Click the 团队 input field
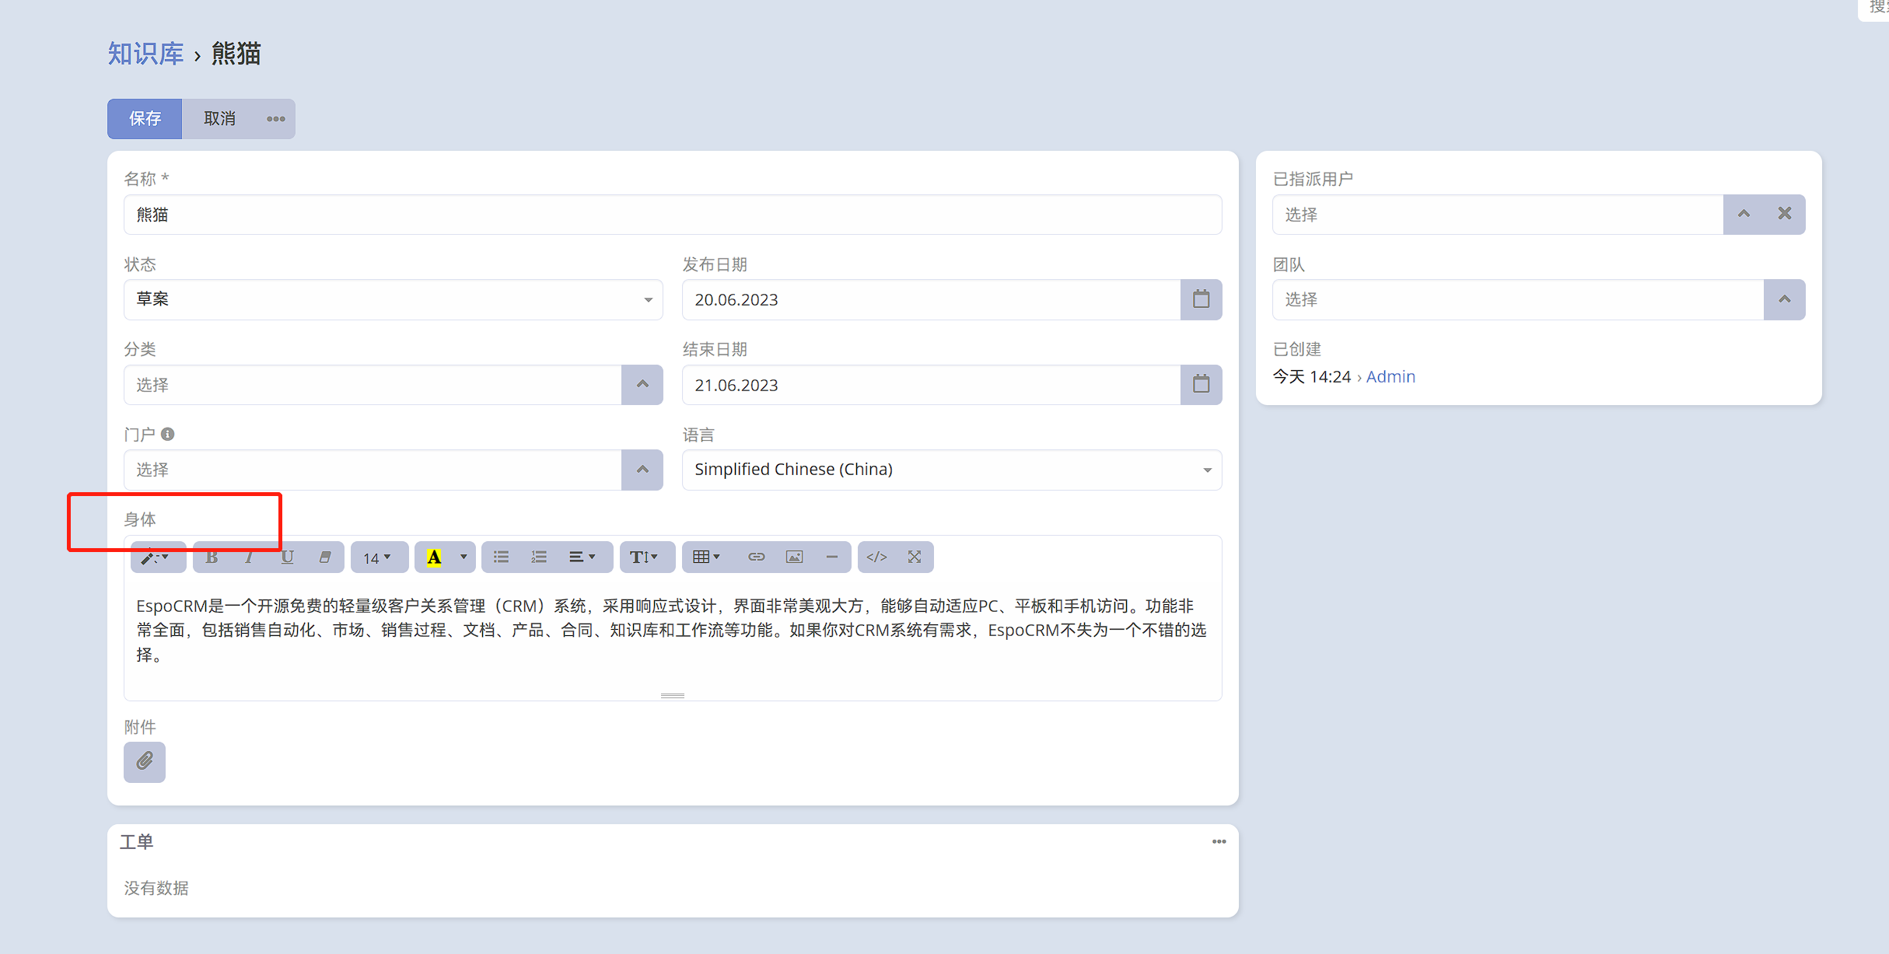 click(1518, 299)
